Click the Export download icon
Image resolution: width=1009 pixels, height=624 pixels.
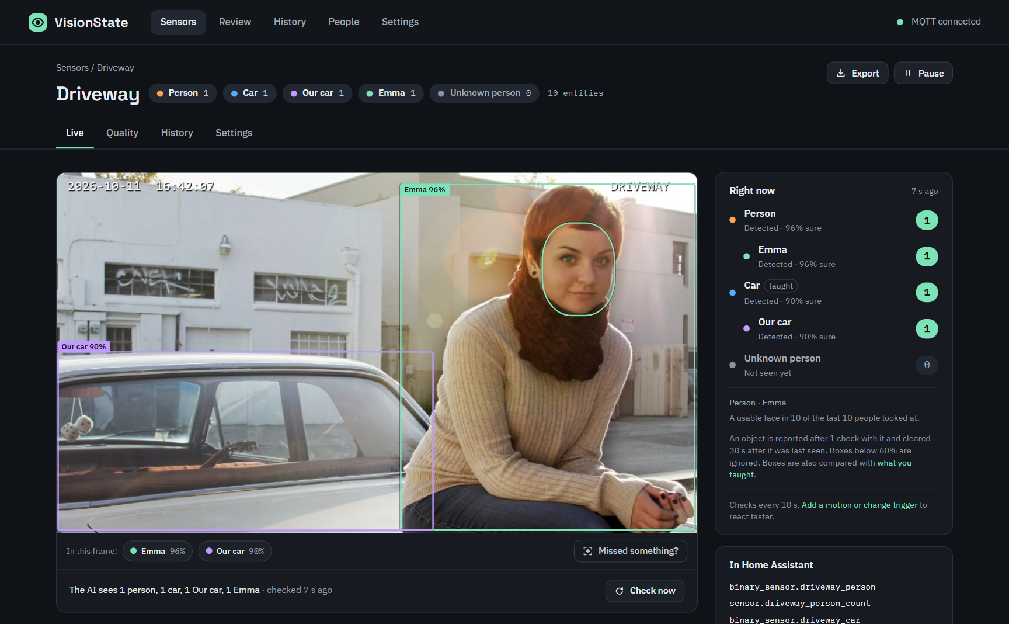841,73
